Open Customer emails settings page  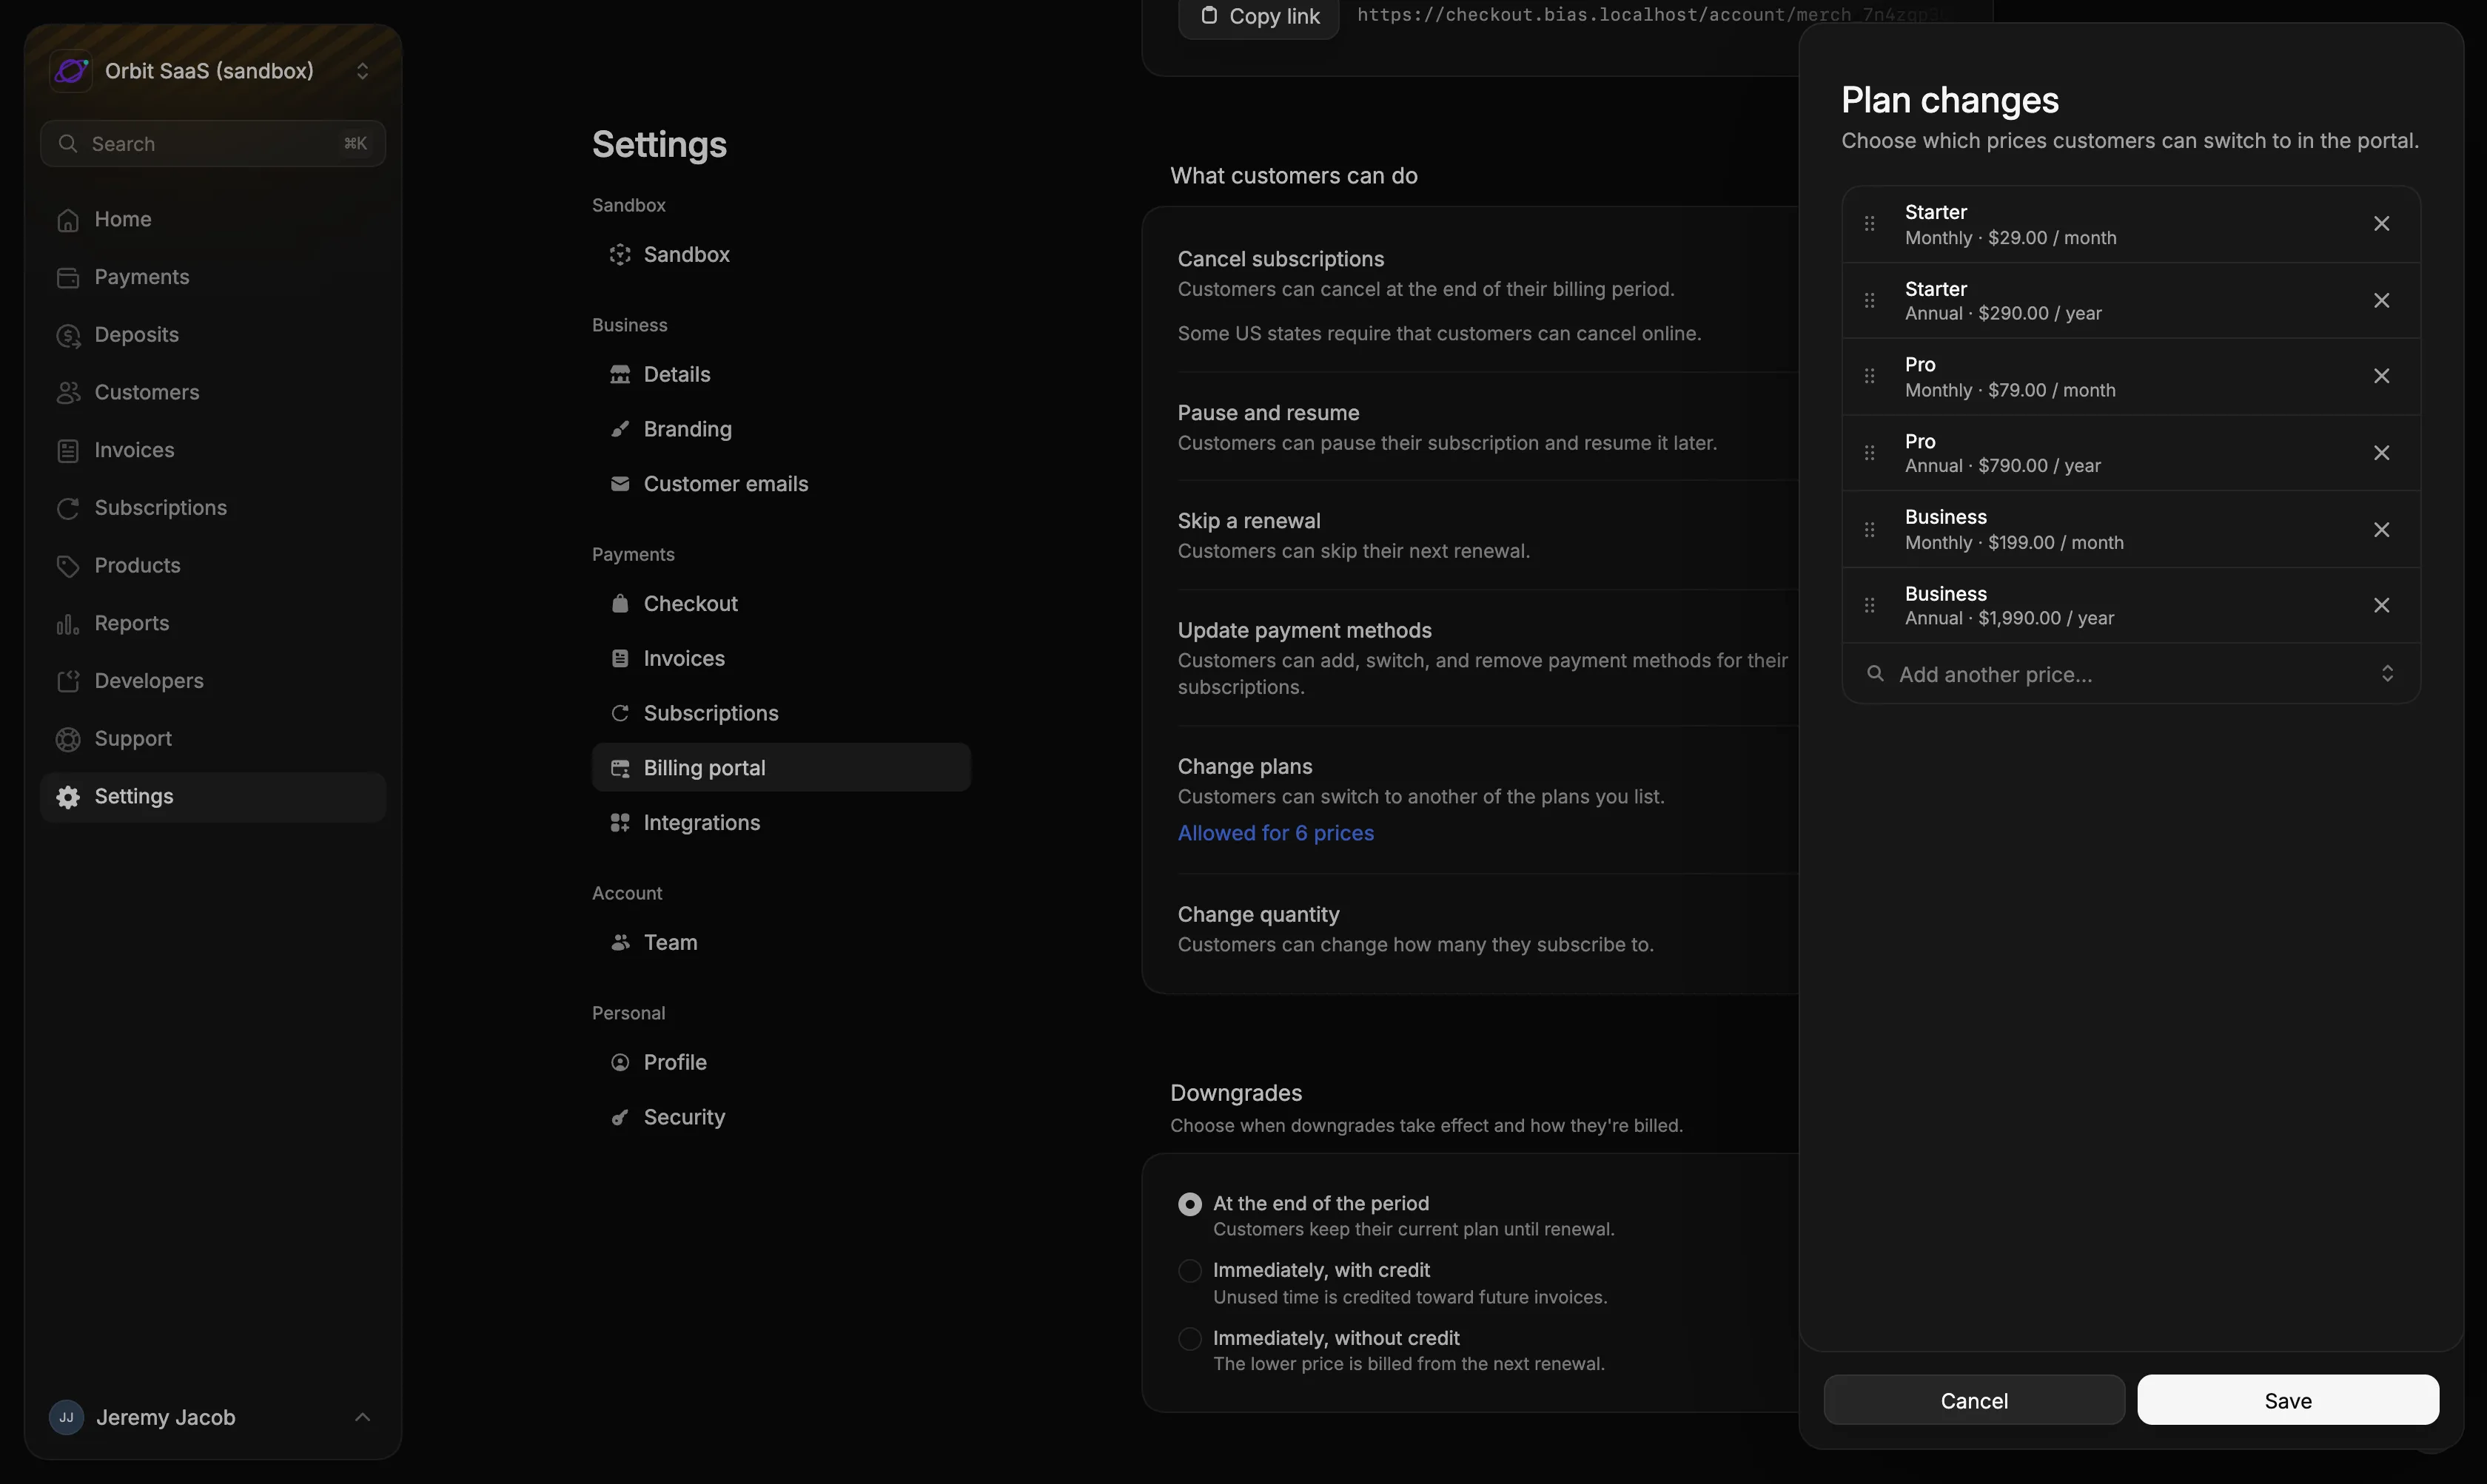point(780,484)
